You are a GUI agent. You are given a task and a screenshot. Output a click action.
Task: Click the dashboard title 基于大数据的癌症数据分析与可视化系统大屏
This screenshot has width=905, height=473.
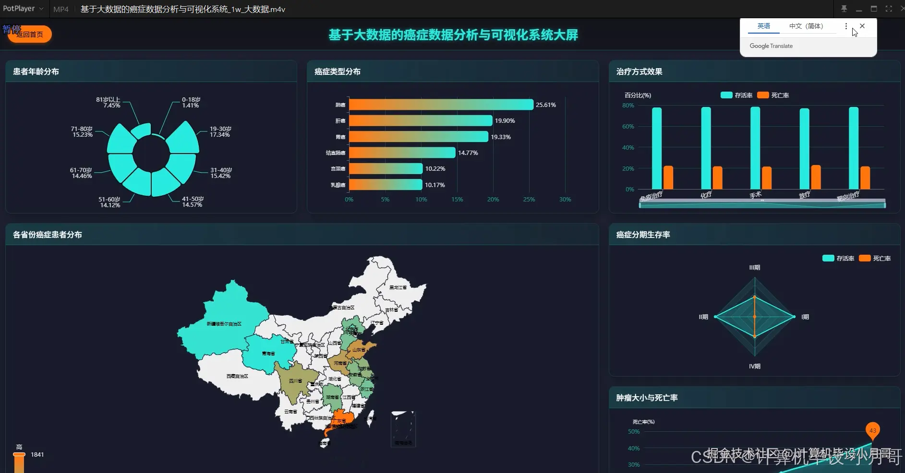pyautogui.click(x=453, y=35)
